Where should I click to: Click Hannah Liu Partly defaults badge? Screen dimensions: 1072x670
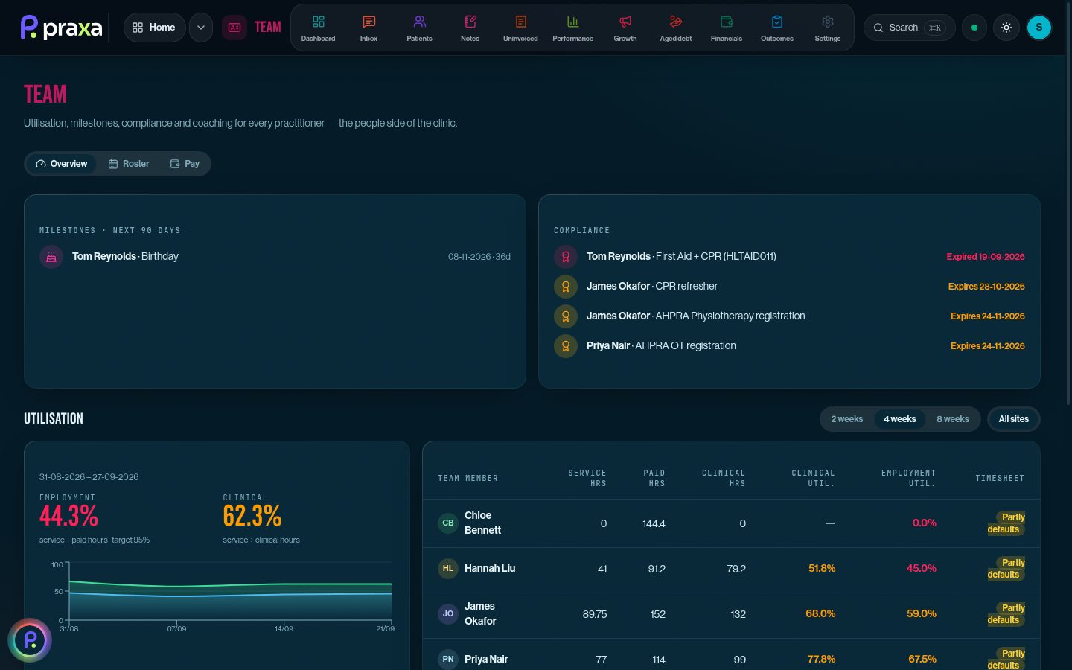(1006, 569)
